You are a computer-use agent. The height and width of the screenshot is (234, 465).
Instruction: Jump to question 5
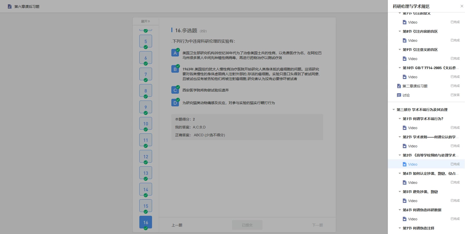146,41
